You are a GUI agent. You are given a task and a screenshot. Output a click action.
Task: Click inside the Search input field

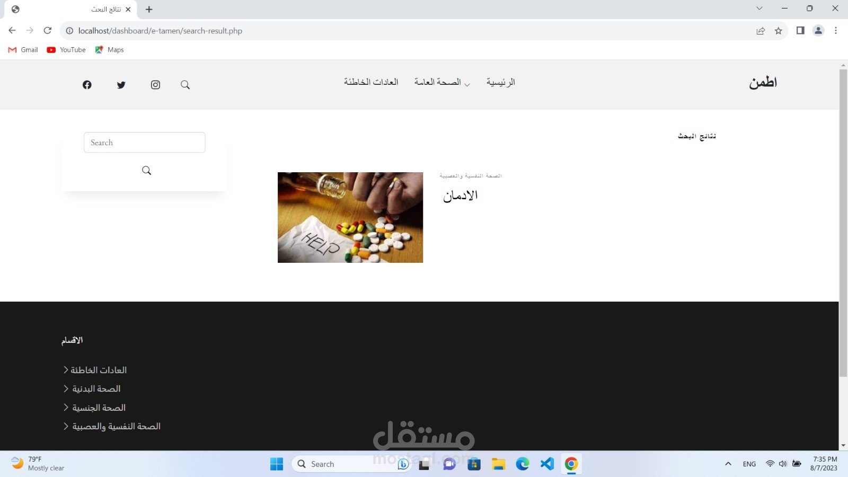144,142
